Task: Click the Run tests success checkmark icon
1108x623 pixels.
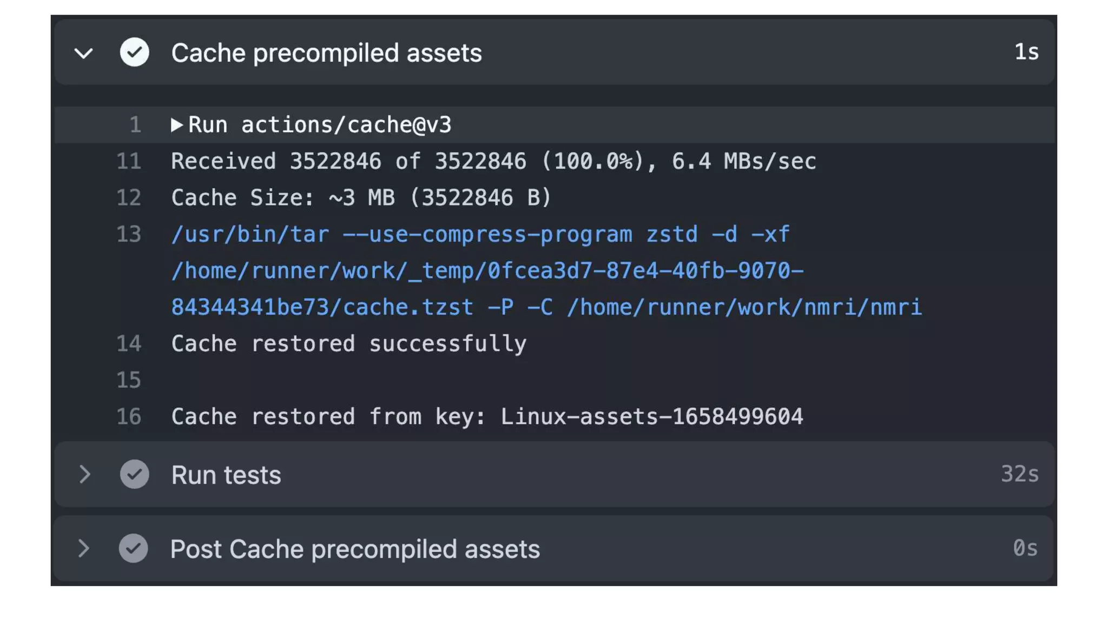Action: pyautogui.click(x=134, y=474)
